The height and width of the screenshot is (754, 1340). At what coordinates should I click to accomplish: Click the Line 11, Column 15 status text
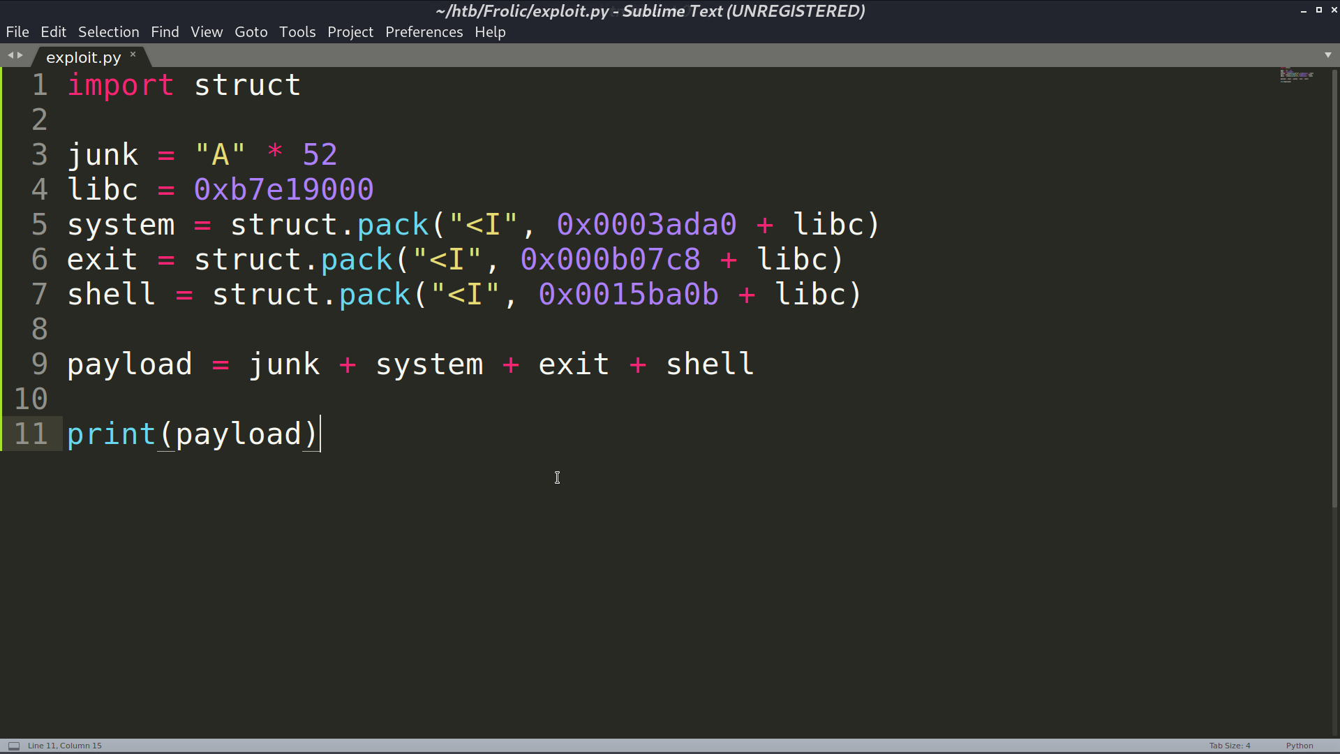point(65,746)
